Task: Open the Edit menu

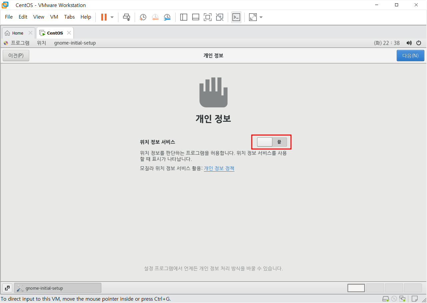Action: (23, 17)
